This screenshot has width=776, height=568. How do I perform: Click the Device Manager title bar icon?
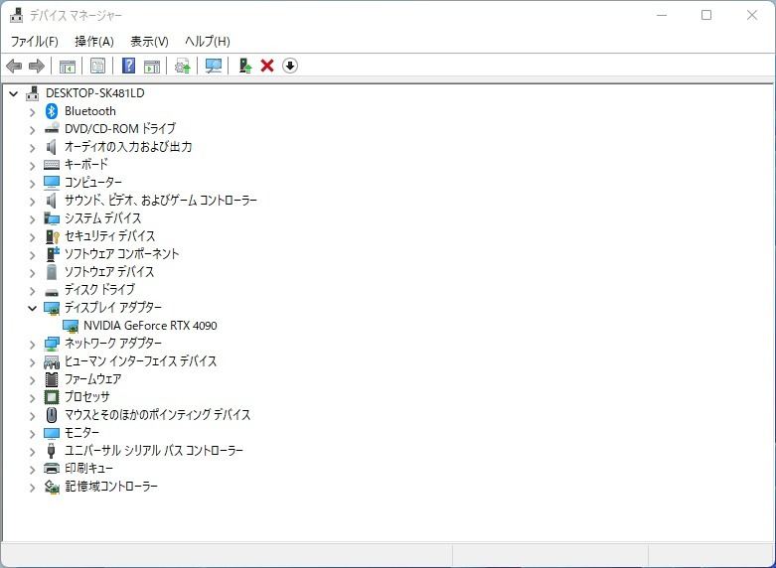(x=16, y=15)
